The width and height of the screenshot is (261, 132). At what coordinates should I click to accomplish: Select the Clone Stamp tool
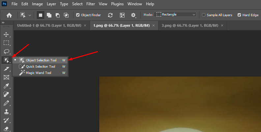pyautogui.click(x=6, y=112)
